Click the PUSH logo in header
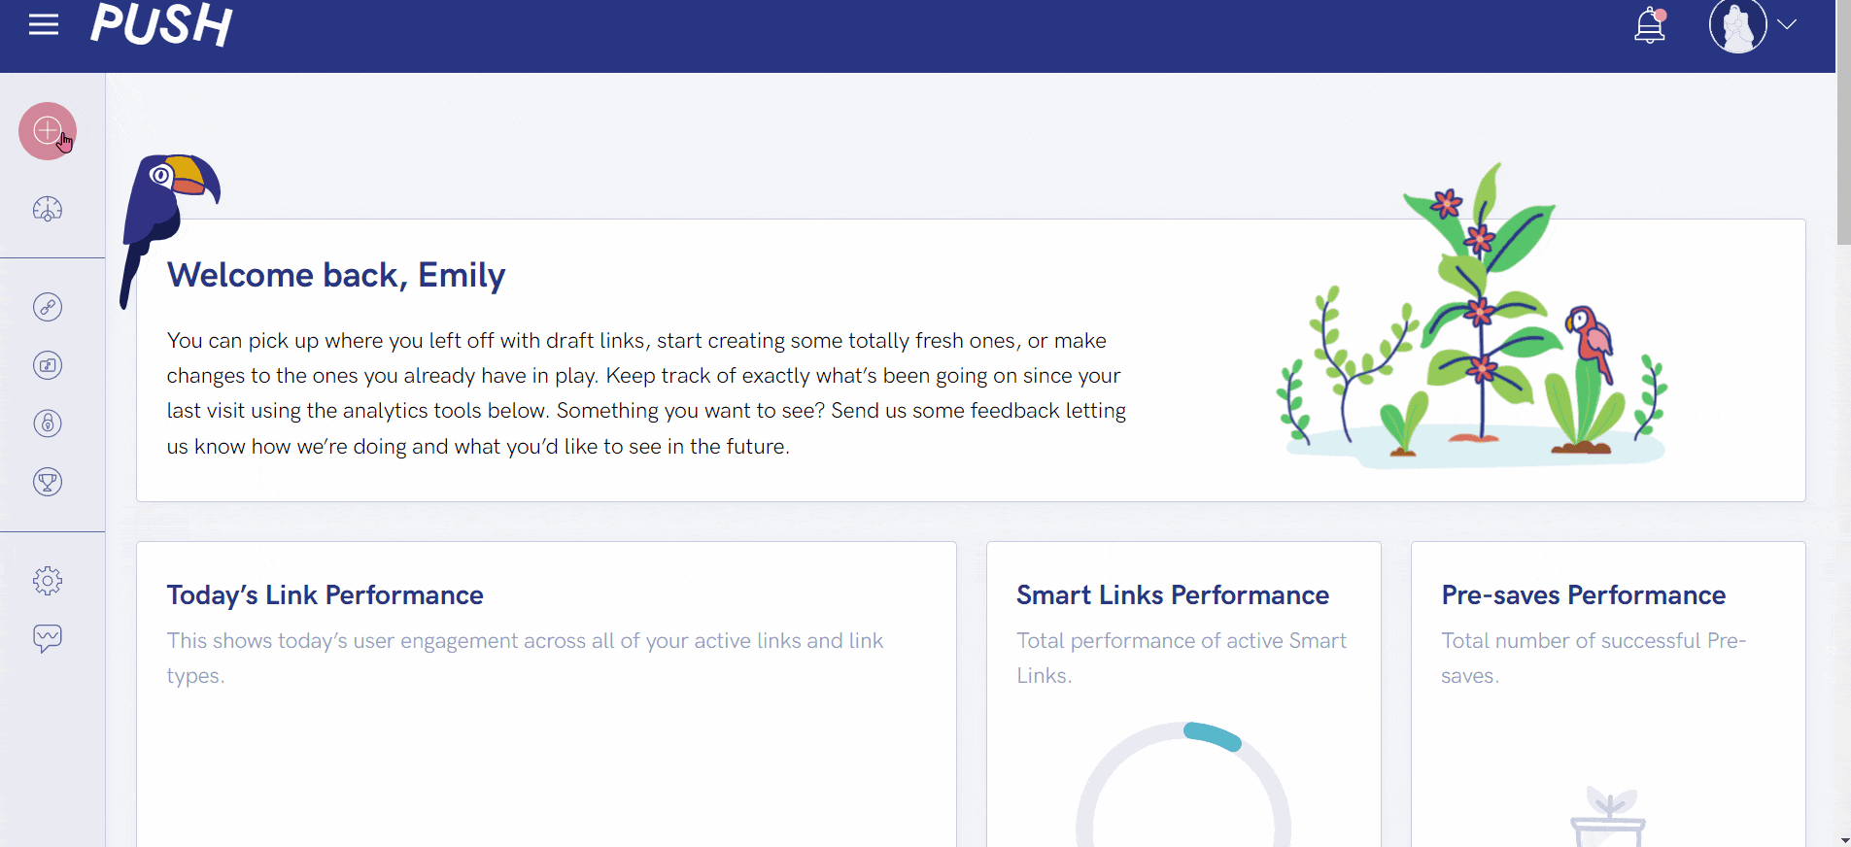 pos(161,24)
